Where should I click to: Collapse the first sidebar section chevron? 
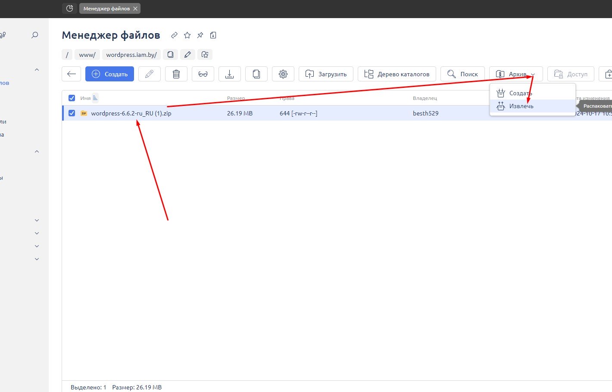(37, 70)
